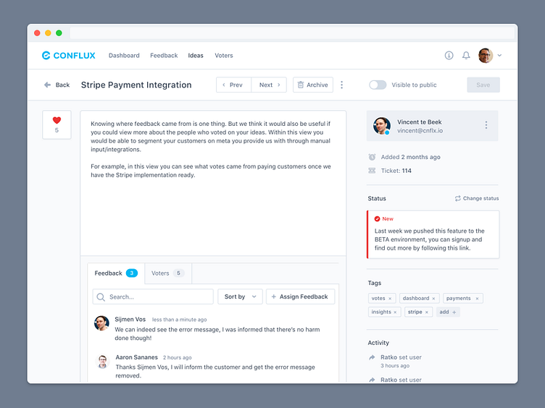
Task: Click the Voters count badge 5
Action: (x=178, y=273)
